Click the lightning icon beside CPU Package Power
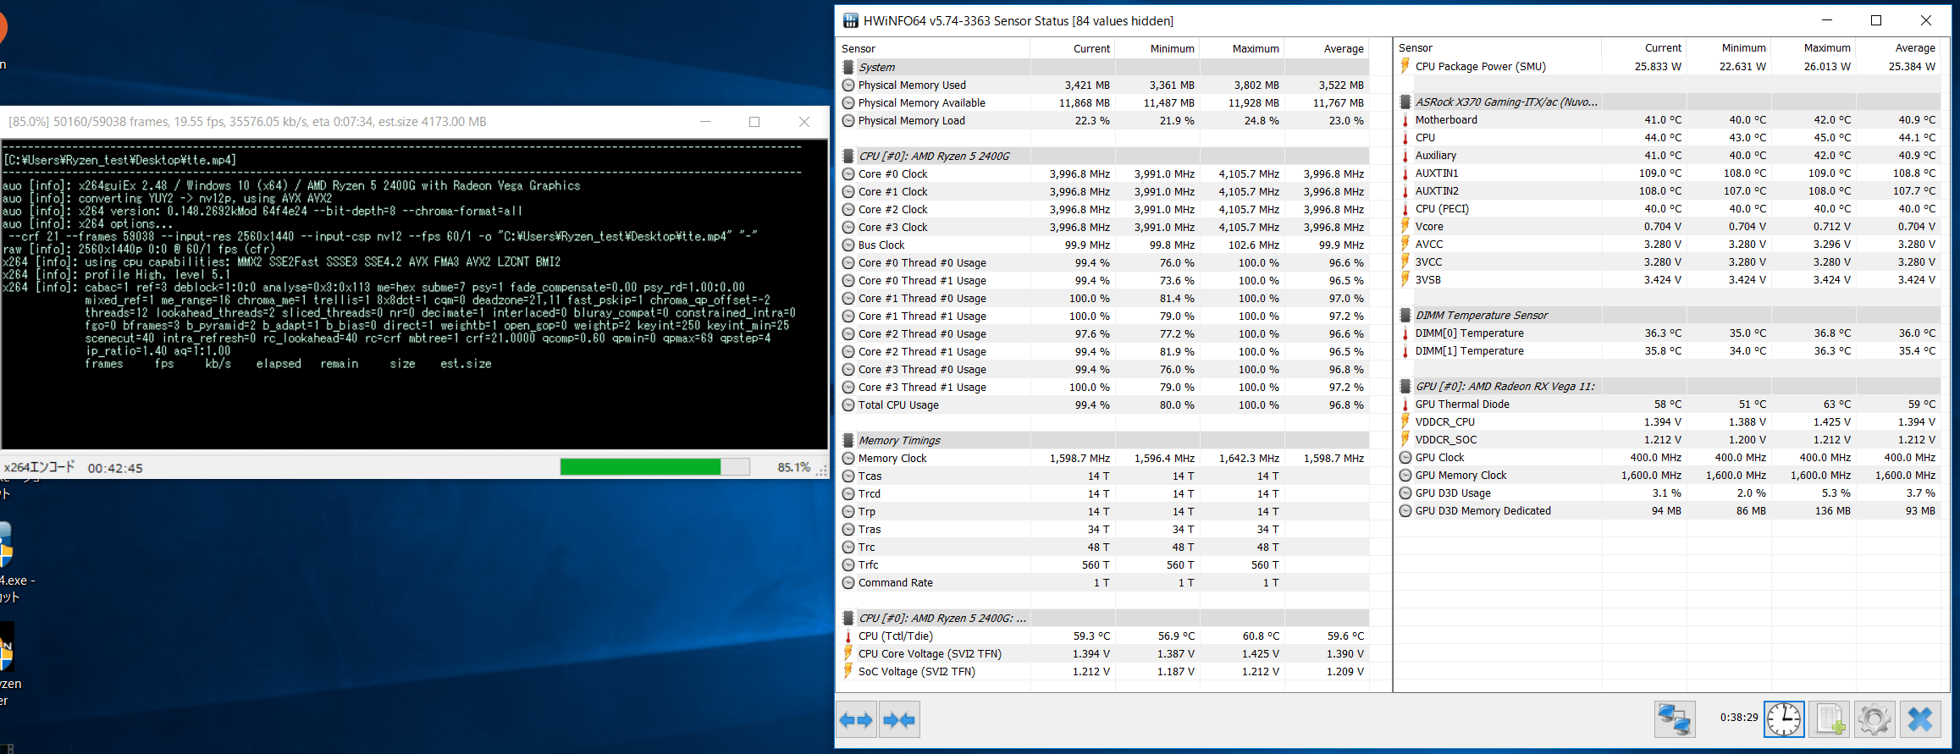1960x754 pixels. pyautogui.click(x=1405, y=66)
